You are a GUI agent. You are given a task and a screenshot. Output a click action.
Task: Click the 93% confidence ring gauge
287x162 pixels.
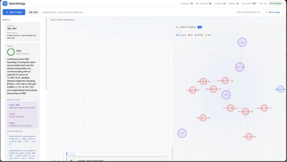(x=11, y=52)
